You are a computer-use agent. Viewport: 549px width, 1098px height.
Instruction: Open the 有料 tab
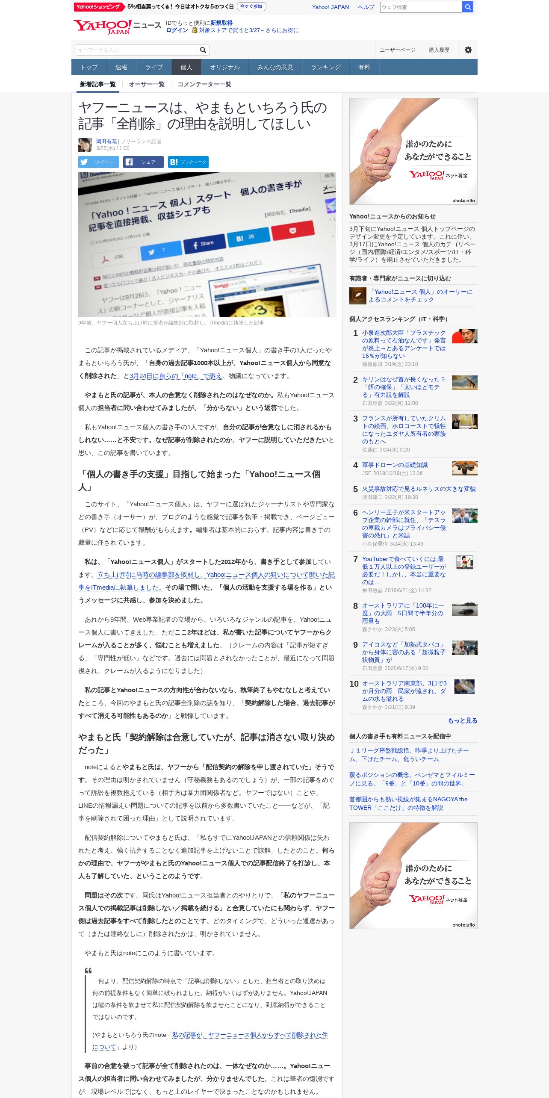(364, 67)
